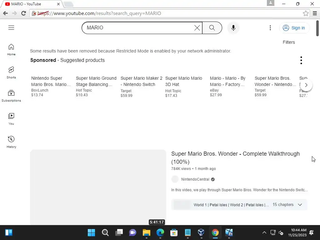Click the video description snippet

click(239, 190)
